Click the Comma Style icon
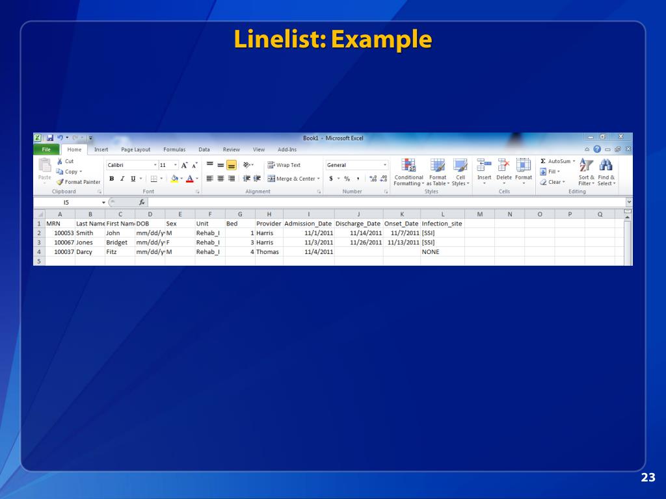 pos(358,179)
